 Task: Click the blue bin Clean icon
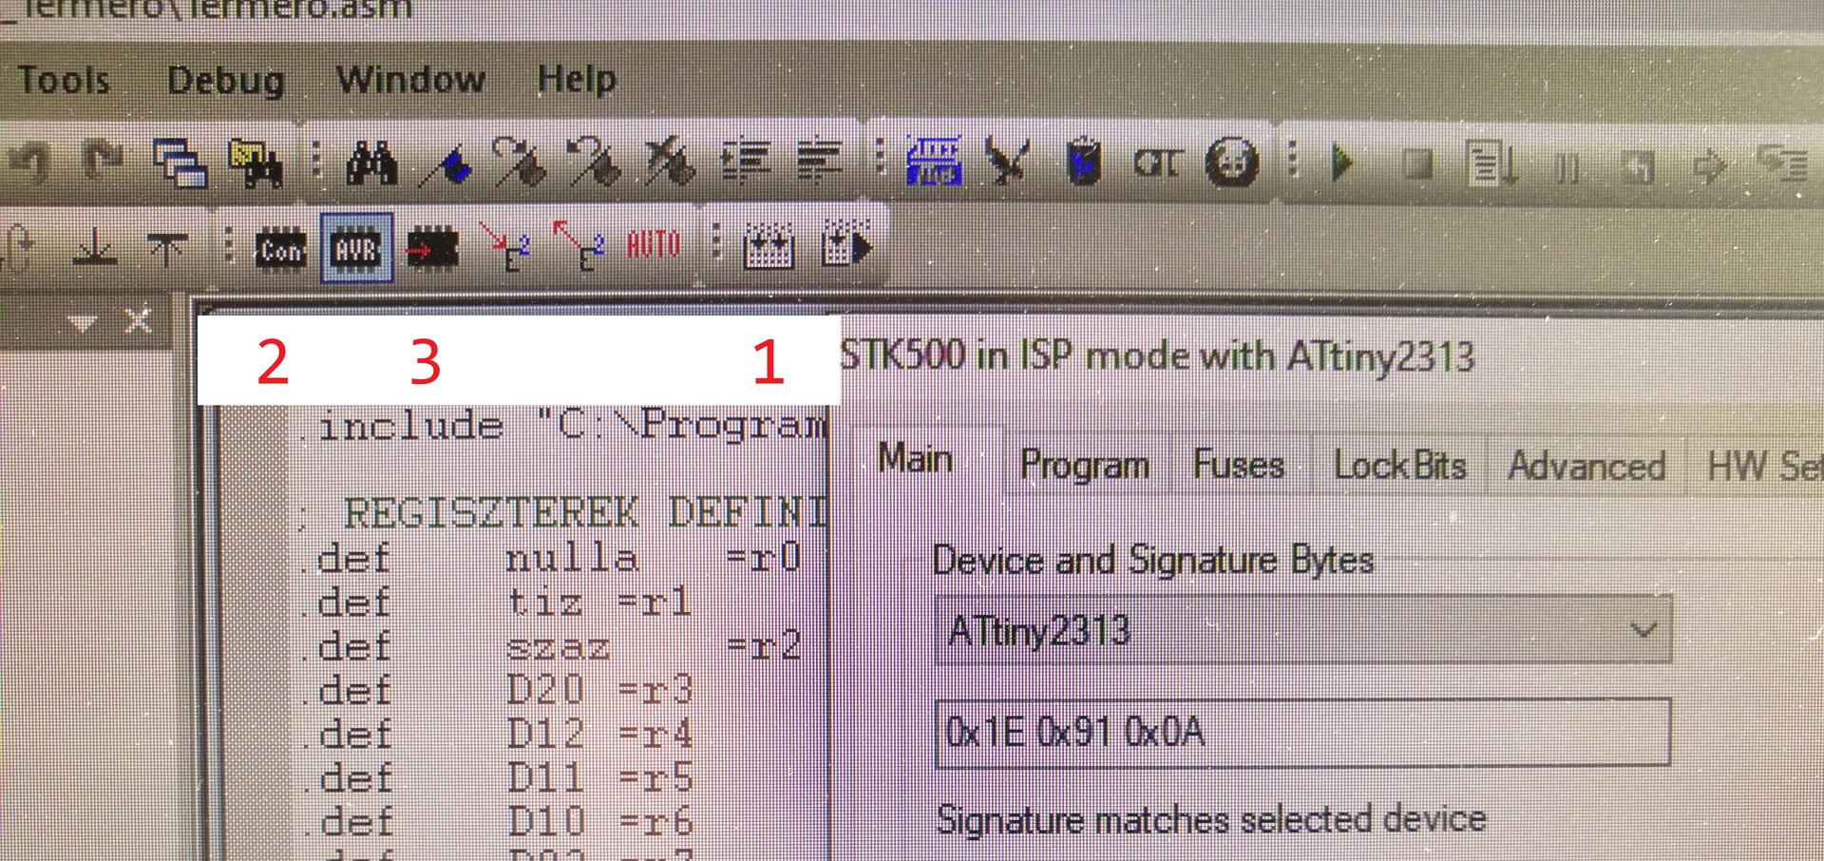pyautogui.click(x=1083, y=162)
